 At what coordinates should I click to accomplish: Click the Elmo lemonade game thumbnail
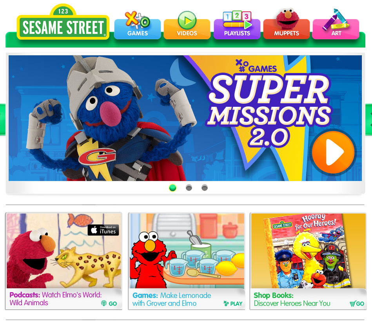(187, 251)
